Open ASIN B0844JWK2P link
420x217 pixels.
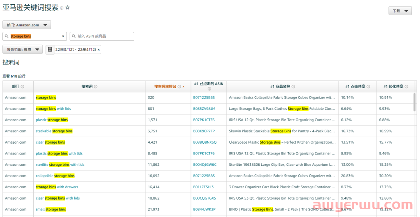click(x=204, y=210)
